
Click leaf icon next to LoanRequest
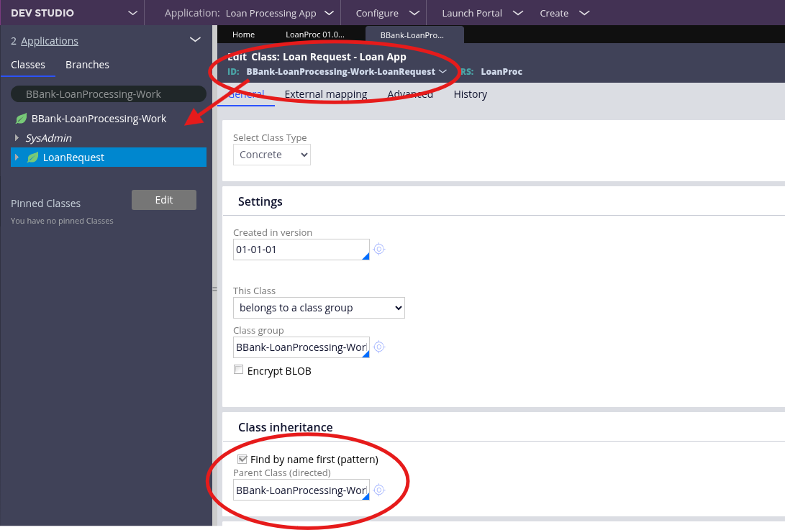click(33, 157)
